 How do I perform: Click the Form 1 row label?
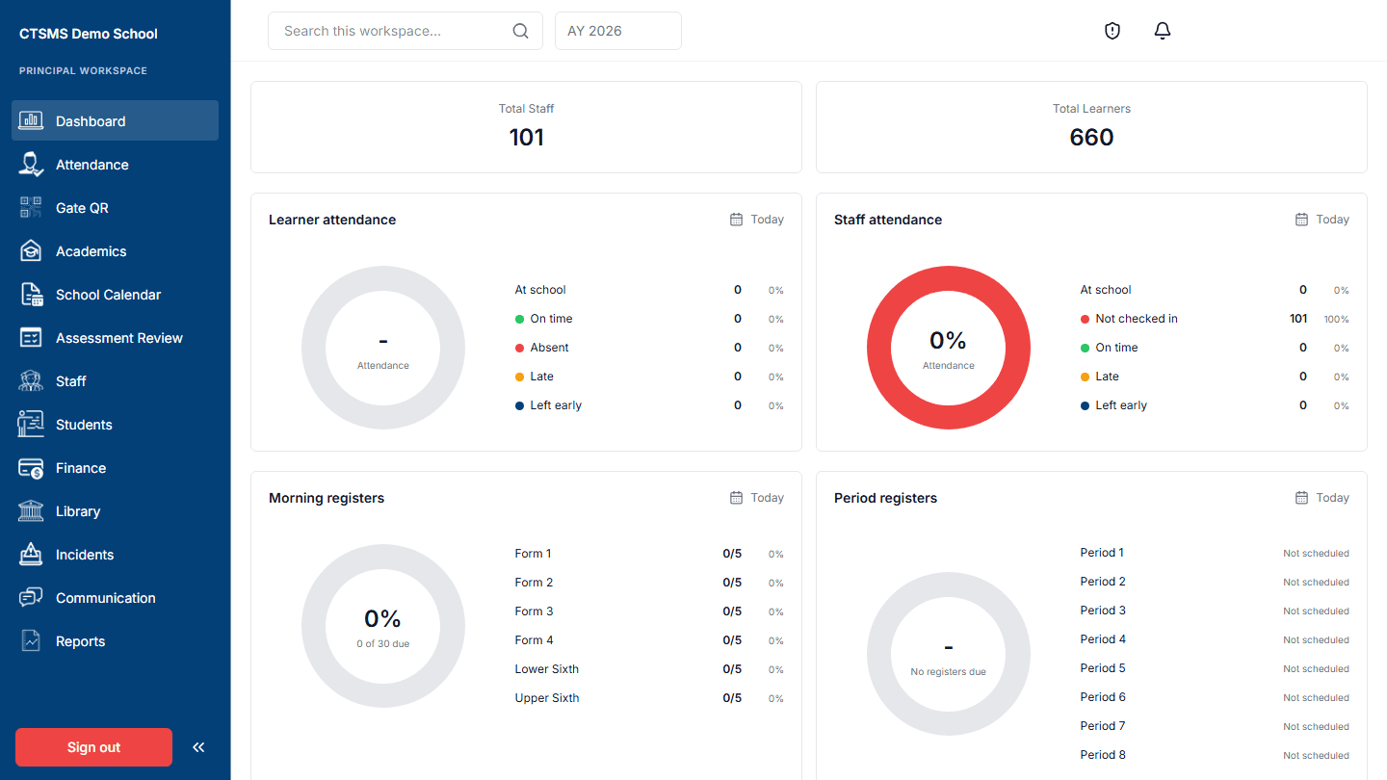533,554
